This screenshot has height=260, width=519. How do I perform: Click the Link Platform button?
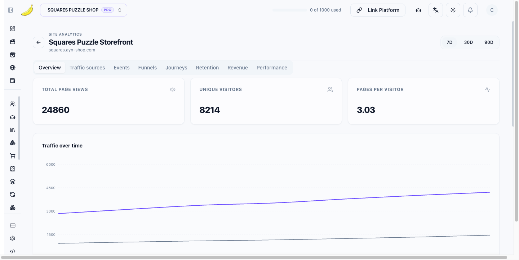tap(378, 10)
